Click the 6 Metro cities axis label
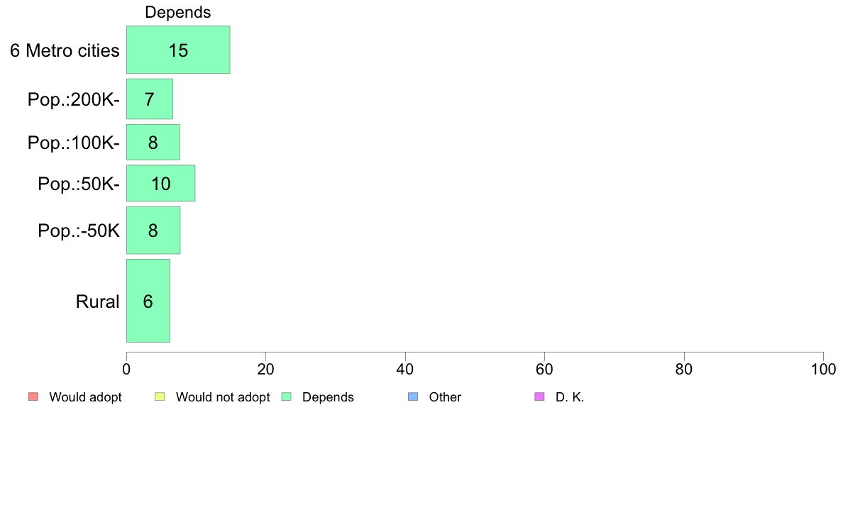Image resolution: width=843 pixels, height=522 pixels. 65,50
